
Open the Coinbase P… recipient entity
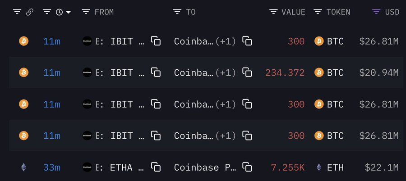pyautogui.click(x=205, y=167)
